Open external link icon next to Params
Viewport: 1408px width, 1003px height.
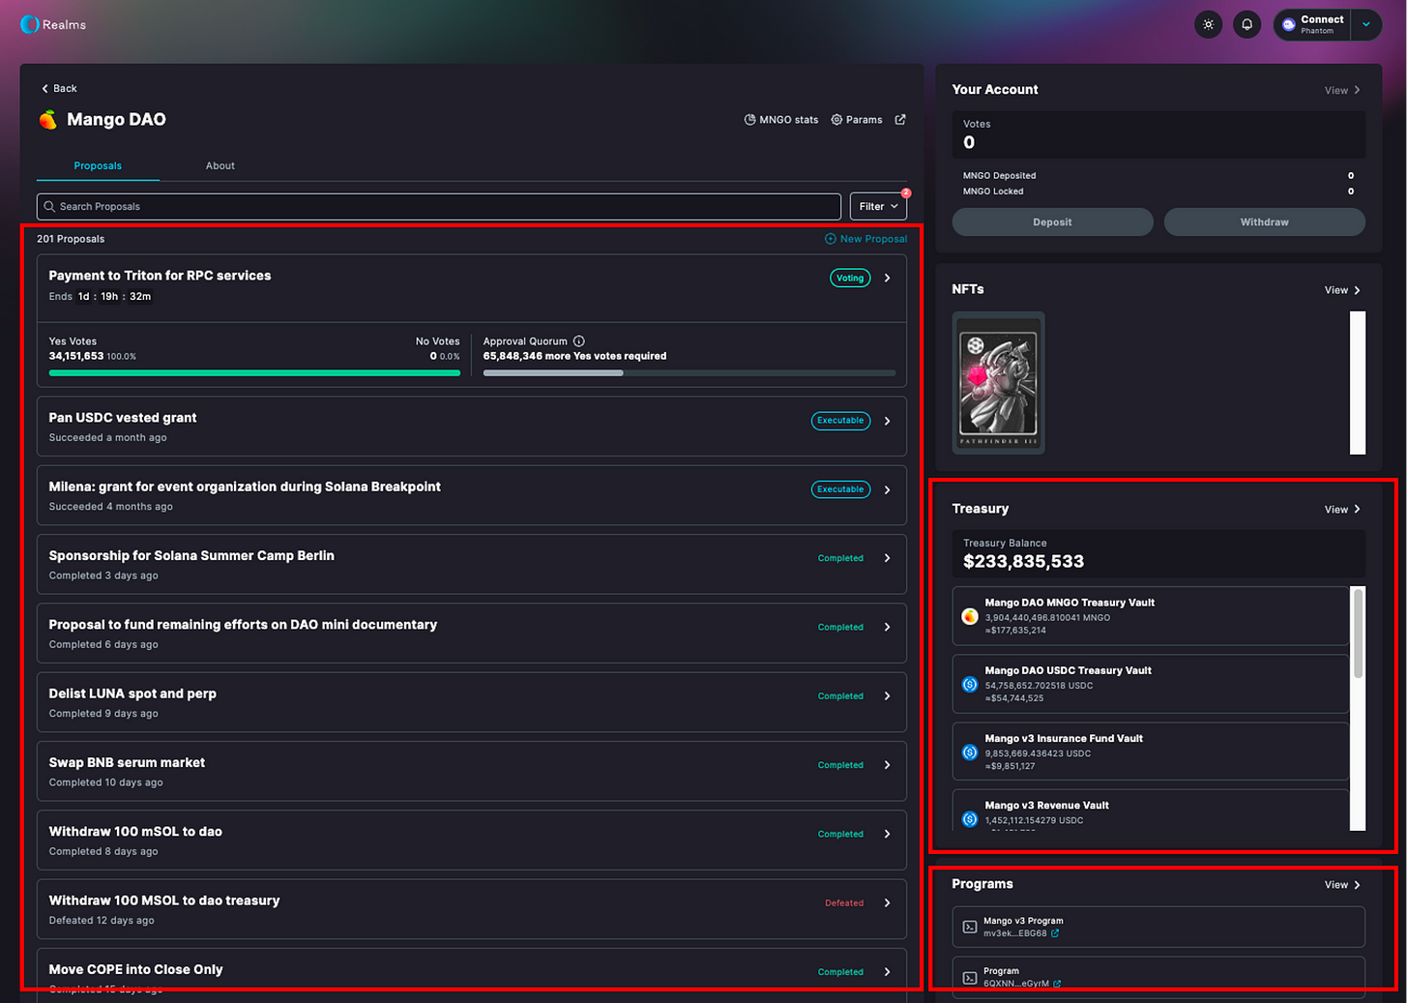tap(900, 119)
